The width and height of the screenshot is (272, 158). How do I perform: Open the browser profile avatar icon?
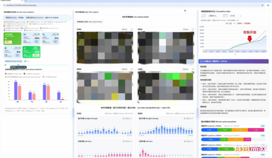pyautogui.click(x=268, y=6)
